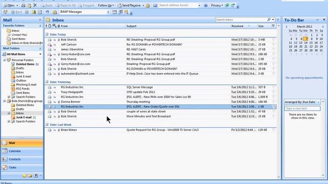This screenshot has width=328, height=184.
Task: Click the Shortcuts icon at navigation bottom
Action: pyautogui.click(x=35, y=176)
